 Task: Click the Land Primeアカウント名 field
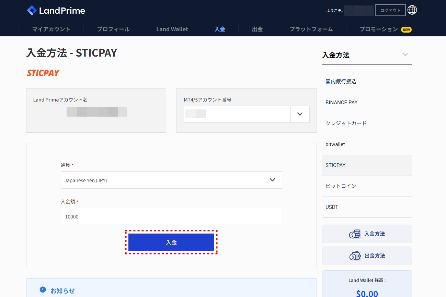[96, 112]
